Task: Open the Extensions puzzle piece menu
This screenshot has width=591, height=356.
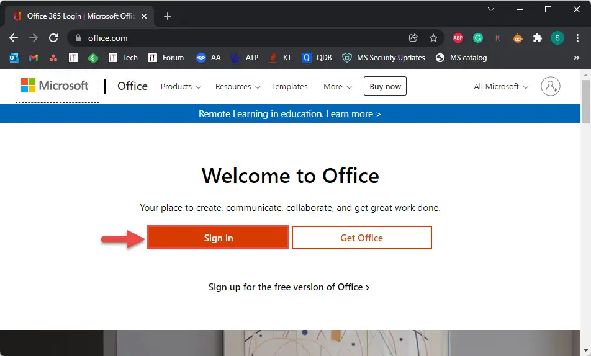Action: [x=538, y=38]
